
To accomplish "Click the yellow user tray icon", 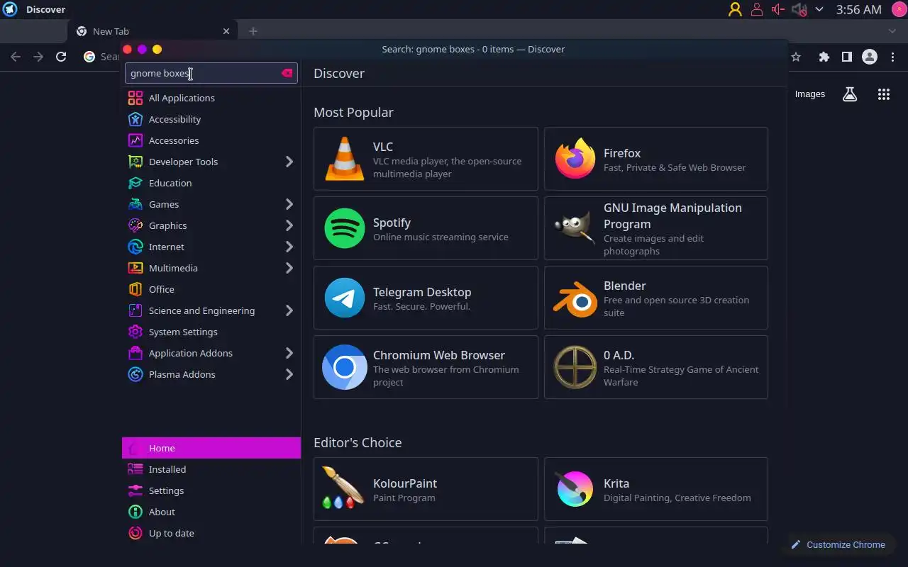I will tap(735, 9).
